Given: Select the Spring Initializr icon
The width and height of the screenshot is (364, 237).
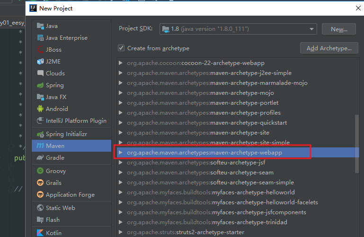Looking at the screenshot, I should (x=40, y=134).
